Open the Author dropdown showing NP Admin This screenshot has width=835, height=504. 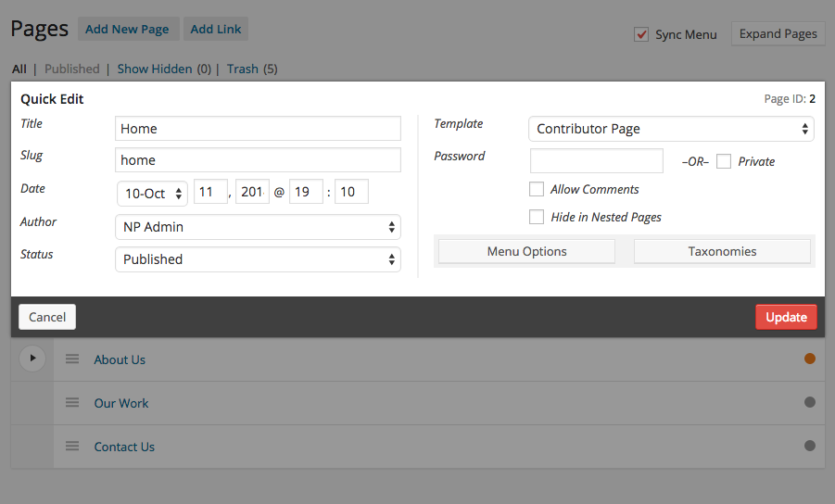pos(258,227)
